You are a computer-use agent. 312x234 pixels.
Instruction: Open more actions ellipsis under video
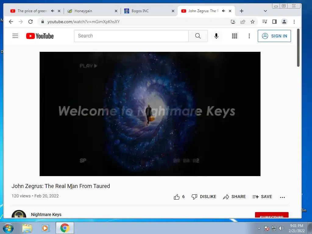coord(282,197)
